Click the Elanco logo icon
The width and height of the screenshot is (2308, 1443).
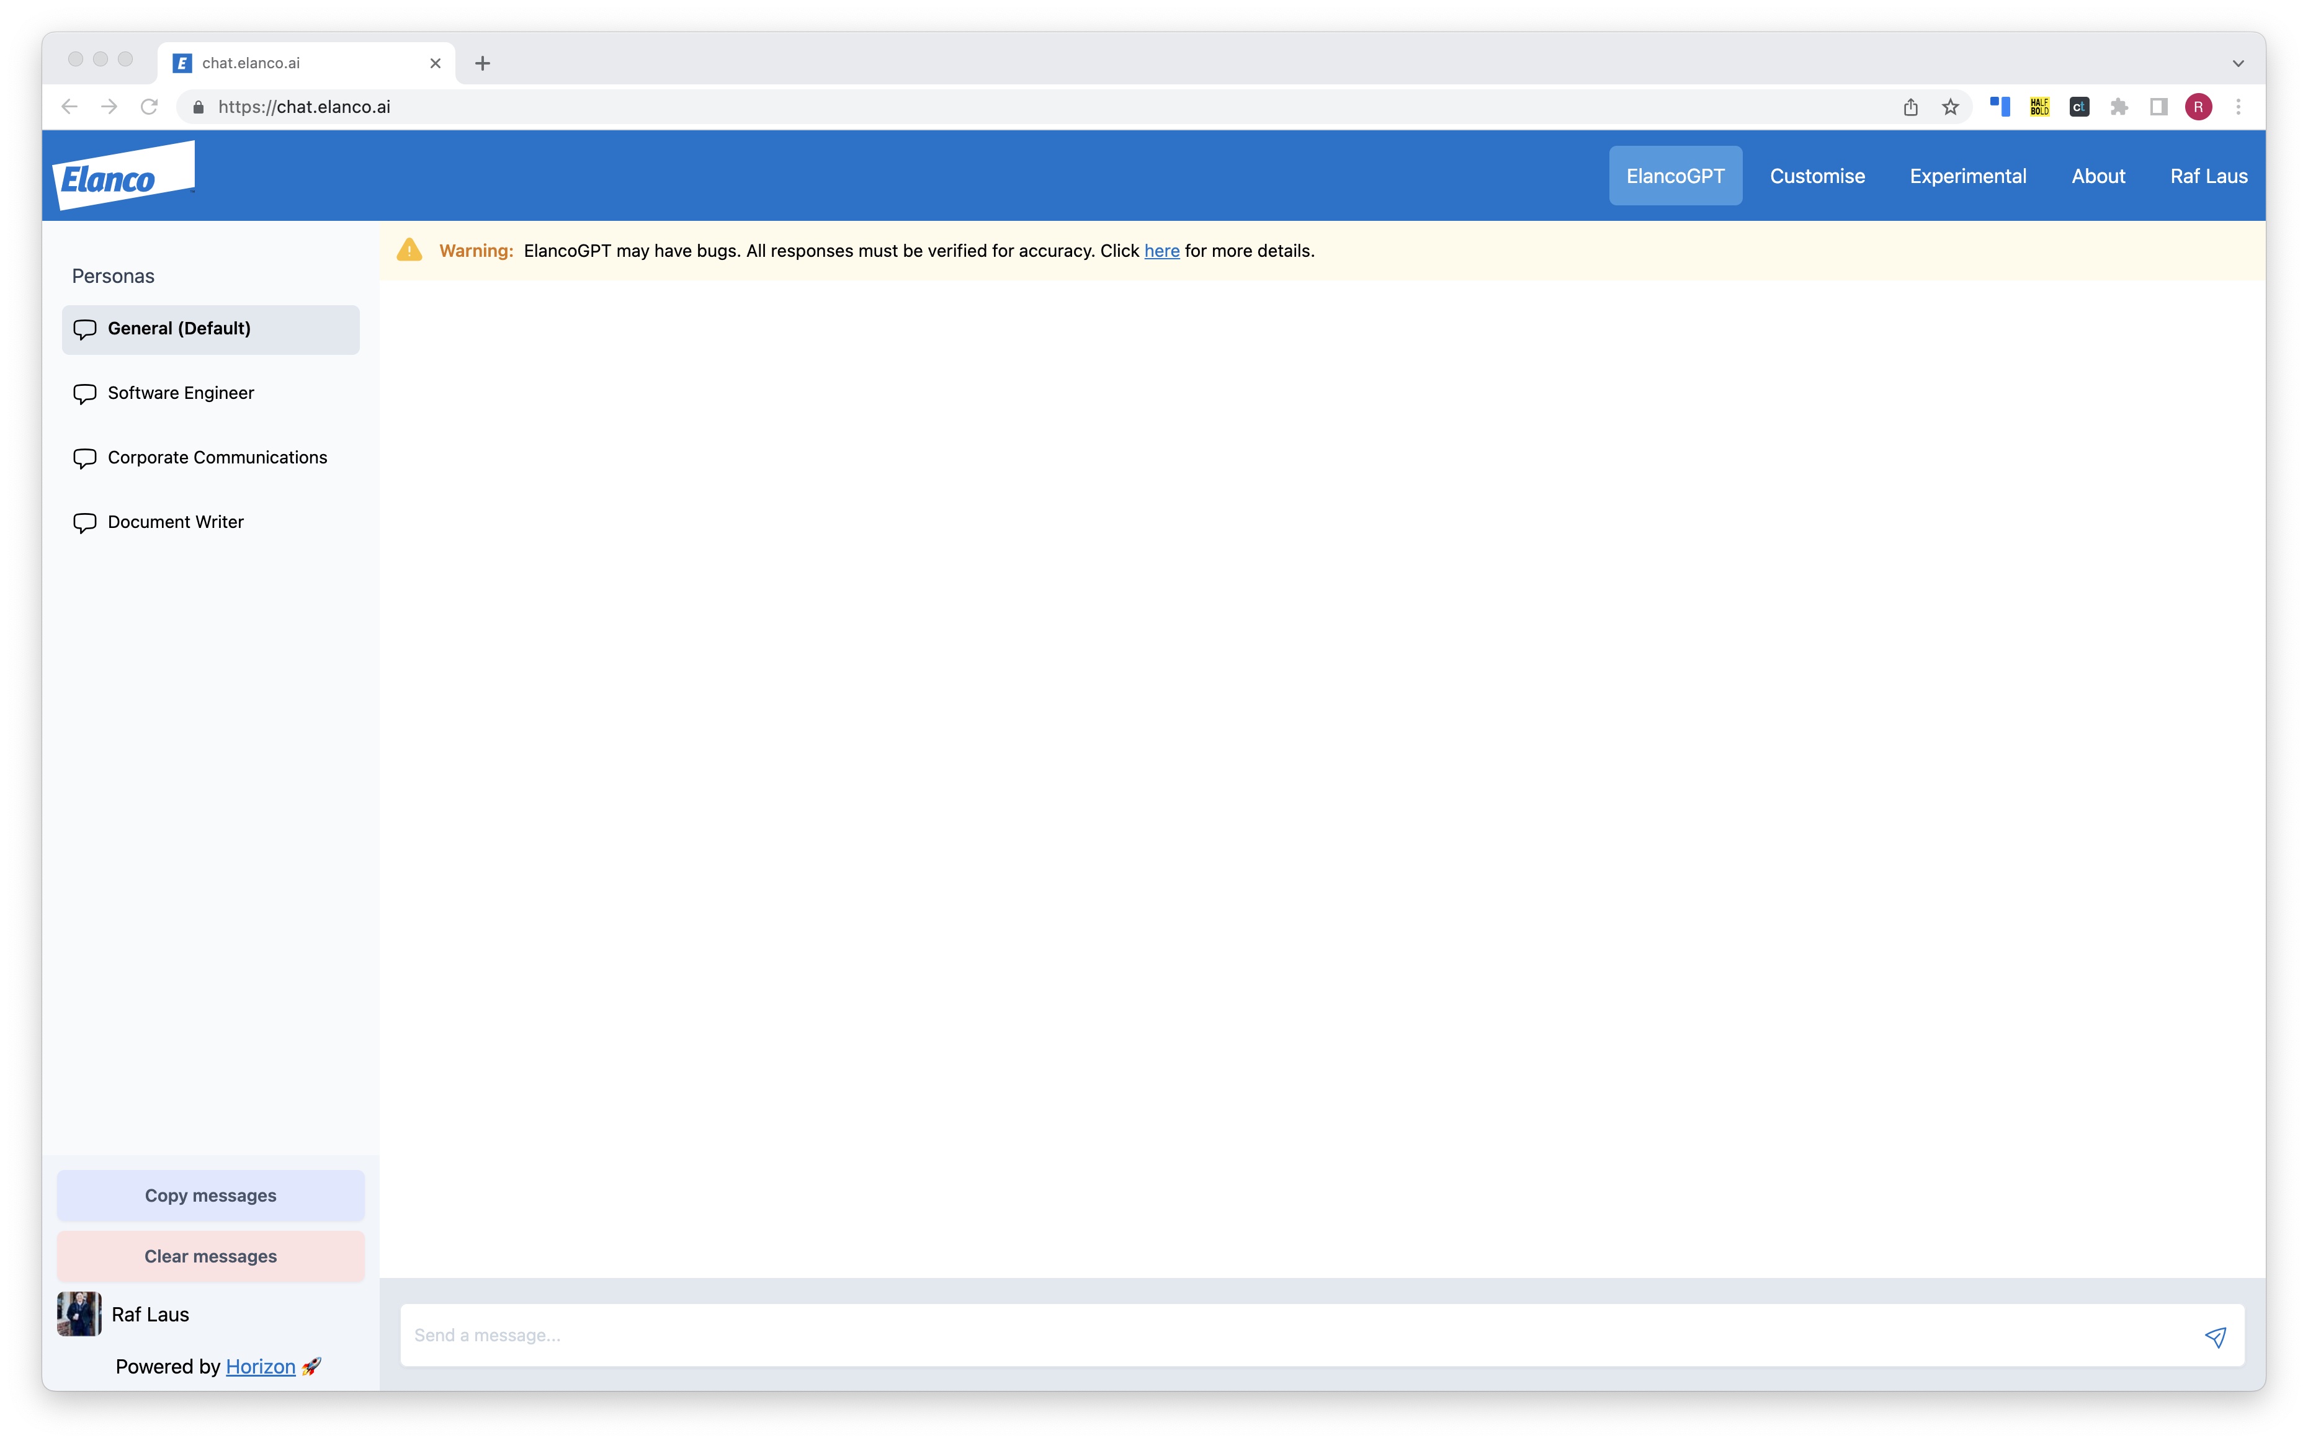tap(122, 174)
